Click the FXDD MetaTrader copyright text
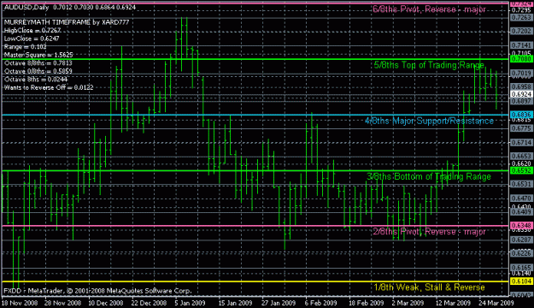 (x=97, y=291)
